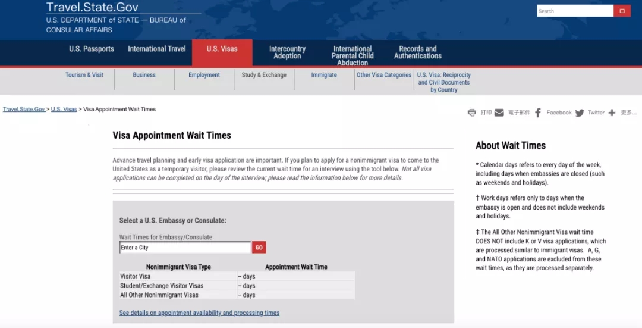This screenshot has height=328, width=642.
Task: Open more sharing options plus icon
Action: pyautogui.click(x=612, y=113)
